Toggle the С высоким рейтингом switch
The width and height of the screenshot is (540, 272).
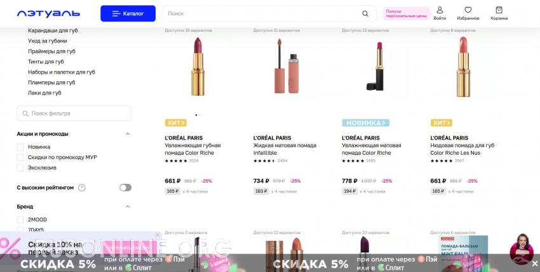[x=125, y=188]
